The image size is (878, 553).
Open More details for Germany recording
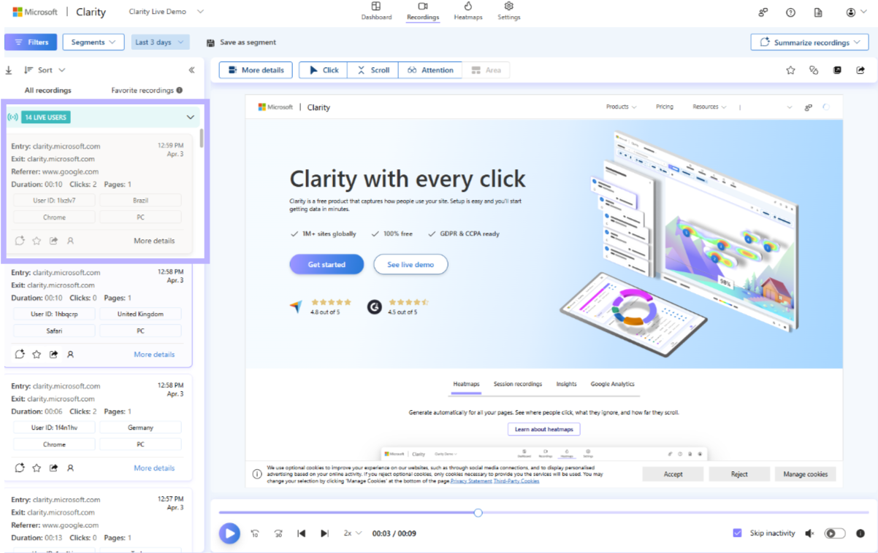pyautogui.click(x=154, y=468)
